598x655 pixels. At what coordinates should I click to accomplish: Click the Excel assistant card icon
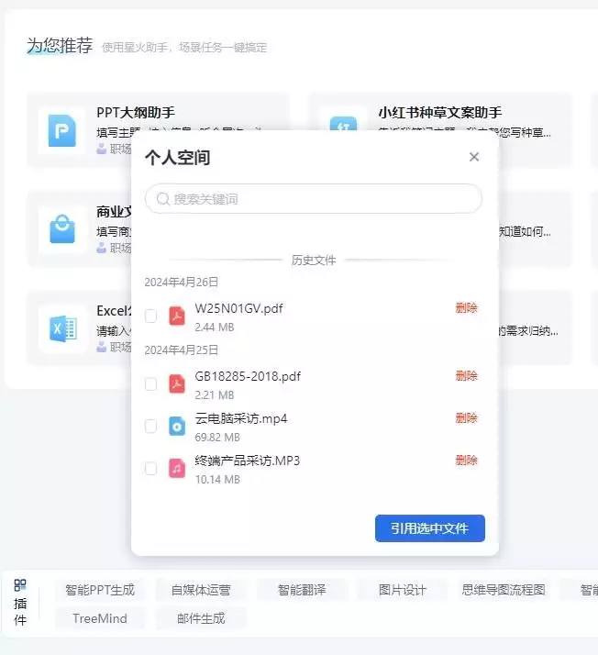point(62,328)
